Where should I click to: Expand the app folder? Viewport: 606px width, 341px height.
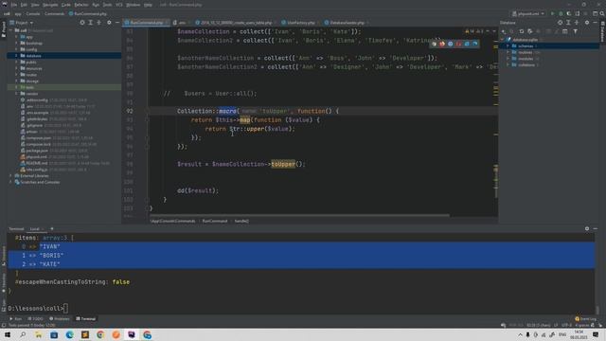tap(16, 37)
